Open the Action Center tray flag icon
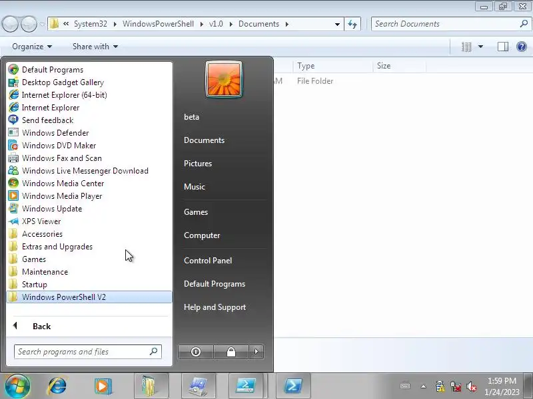 (440, 386)
